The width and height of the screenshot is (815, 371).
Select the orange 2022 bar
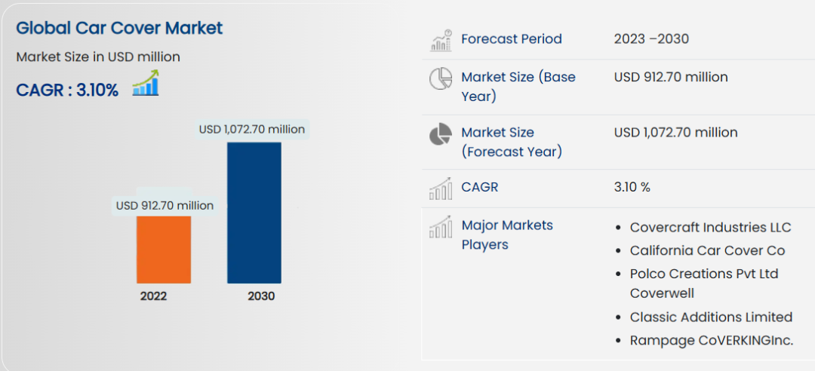point(163,249)
